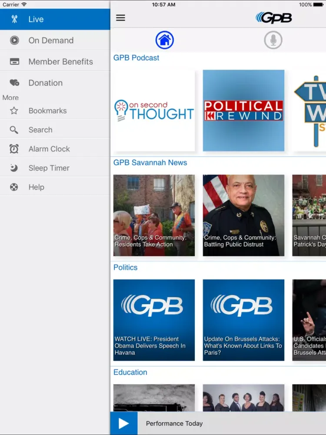Open On Second Thought podcast tile
The width and height of the screenshot is (326, 435).
point(154,110)
